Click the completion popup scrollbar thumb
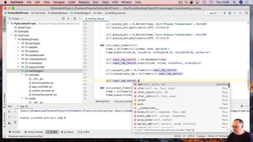This screenshot has height=142, width=253. (229, 85)
